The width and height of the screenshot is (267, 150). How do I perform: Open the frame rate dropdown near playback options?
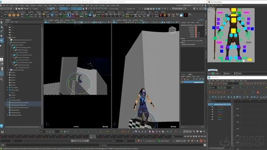click(x=181, y=141)
